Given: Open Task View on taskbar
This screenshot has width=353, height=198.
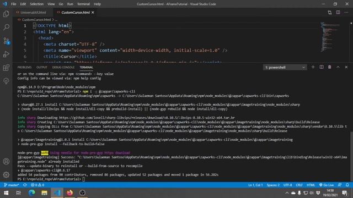Looking at the screenshot, I should click(19, 193).
